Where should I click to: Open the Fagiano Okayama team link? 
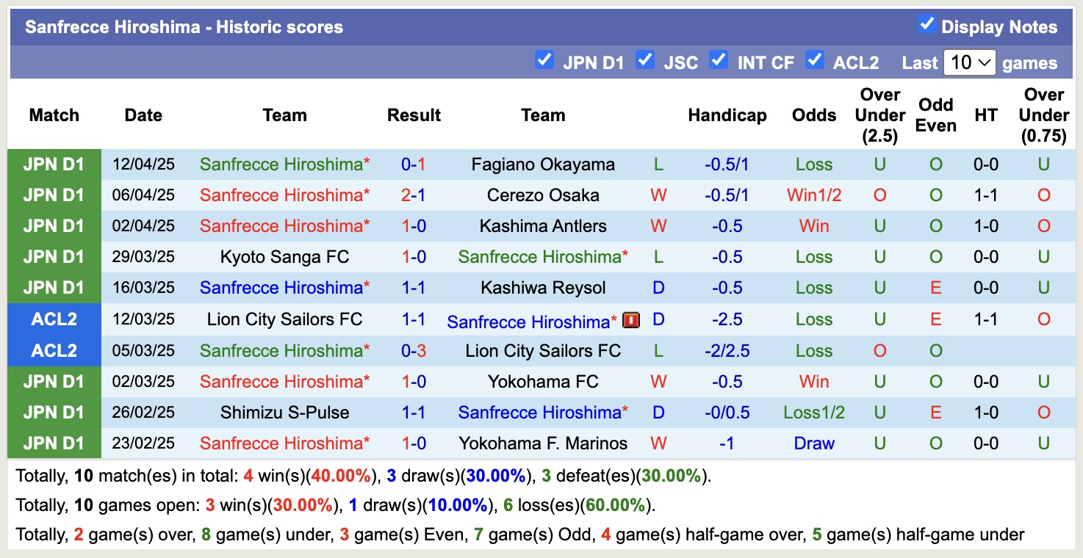(x=543, y=164)
